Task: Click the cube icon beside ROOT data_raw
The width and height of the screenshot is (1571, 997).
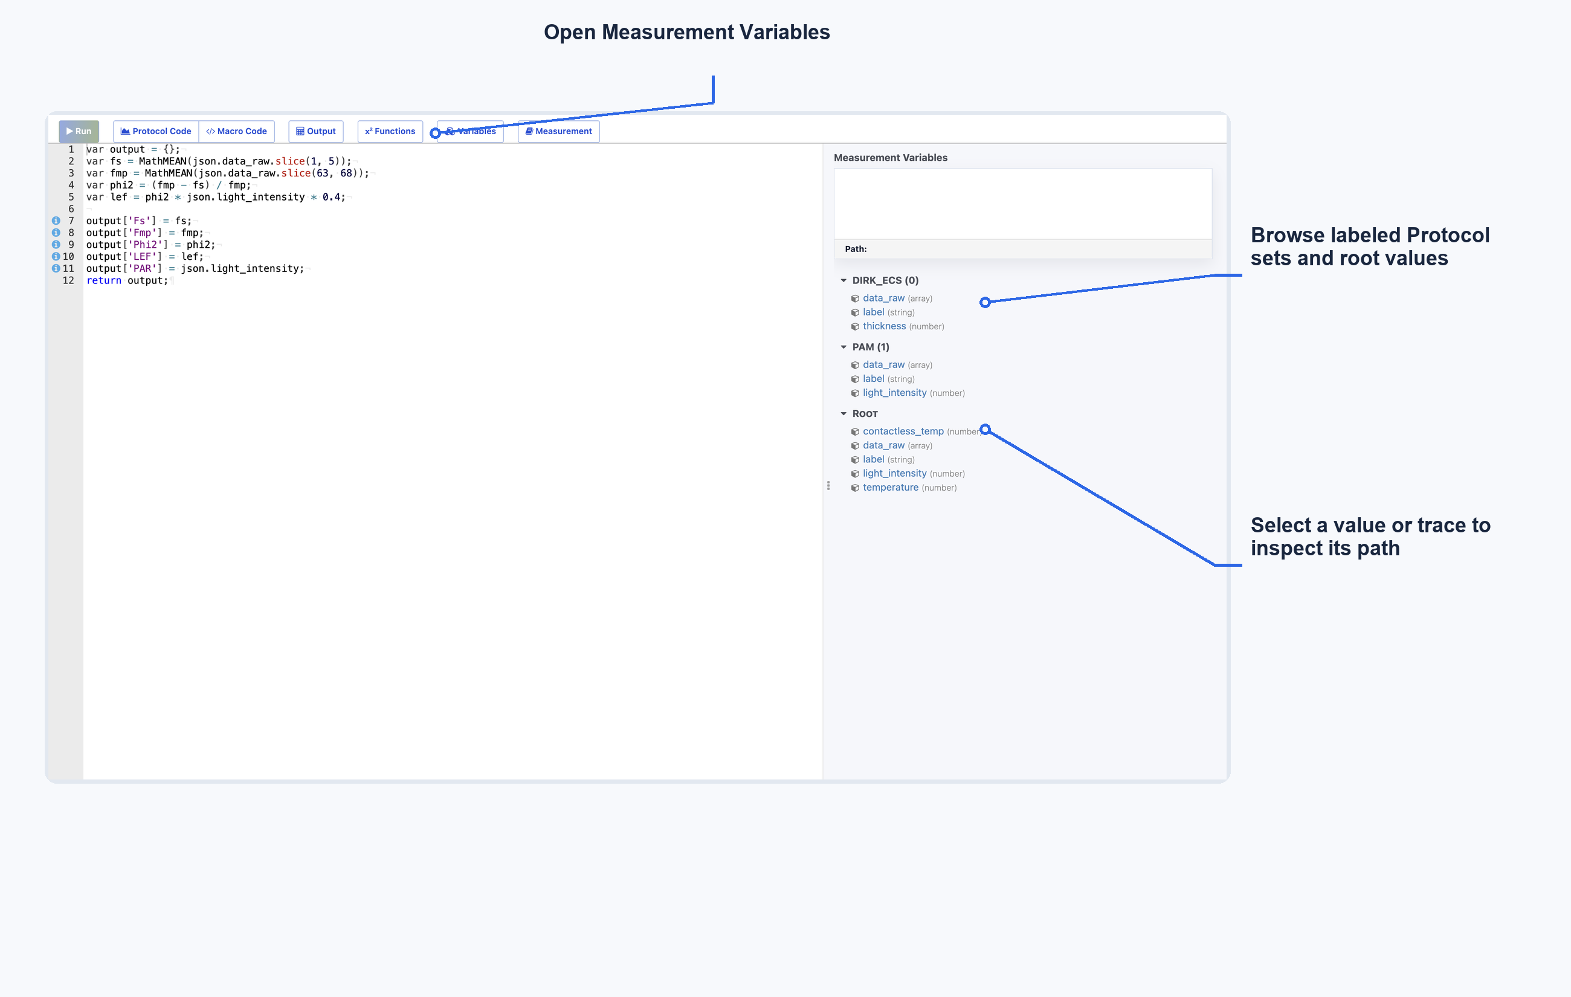Action: [x=854, y=447]
